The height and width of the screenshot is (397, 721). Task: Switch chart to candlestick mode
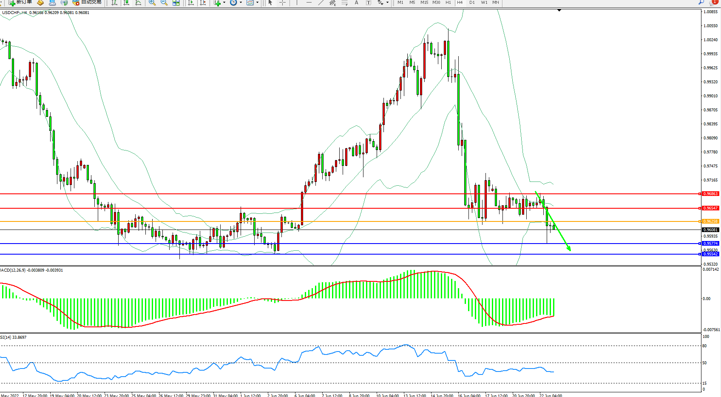(126, 3)
